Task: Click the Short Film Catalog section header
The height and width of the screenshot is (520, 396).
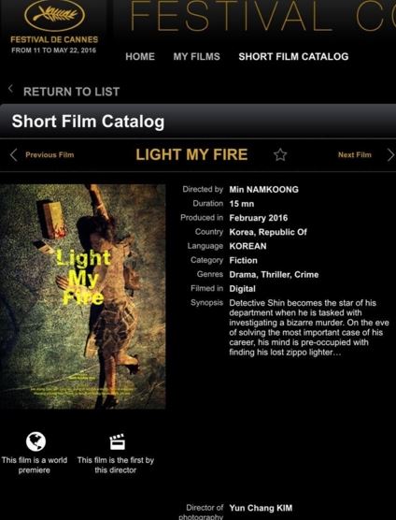Action: coord(88,122)
